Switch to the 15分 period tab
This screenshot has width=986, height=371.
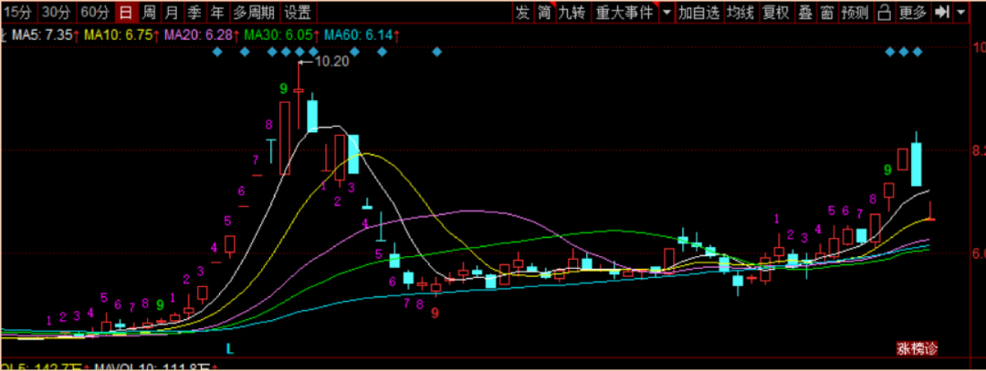point(17,12)
